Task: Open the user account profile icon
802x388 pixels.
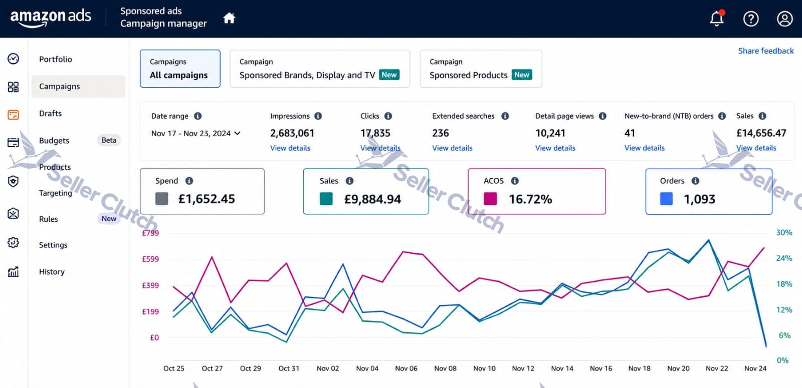Action: pos(784,19)
